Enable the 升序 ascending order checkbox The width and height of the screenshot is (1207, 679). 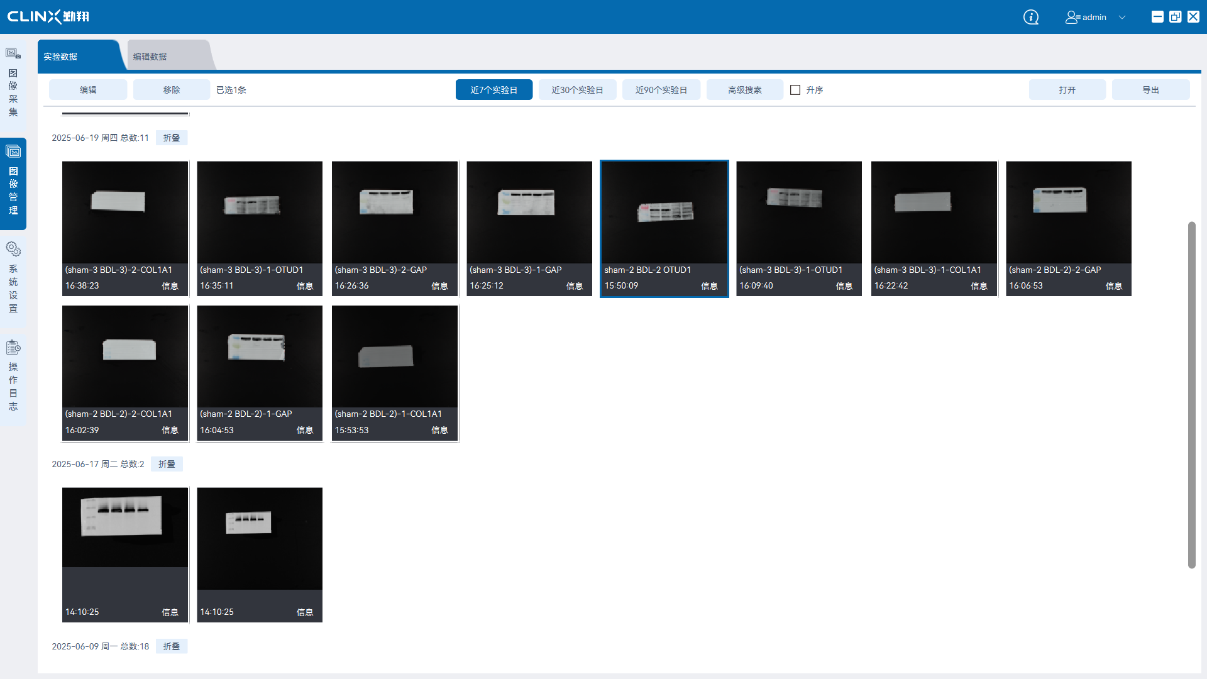(x=795, y=90)
